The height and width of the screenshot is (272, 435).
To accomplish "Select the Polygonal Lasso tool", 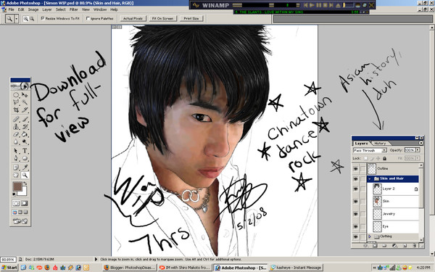I will [16, 102].
